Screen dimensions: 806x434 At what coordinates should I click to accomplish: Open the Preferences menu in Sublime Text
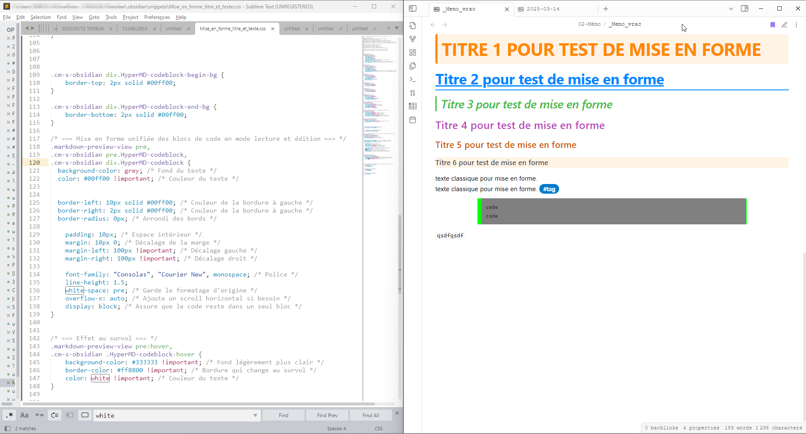click(156, 17)
